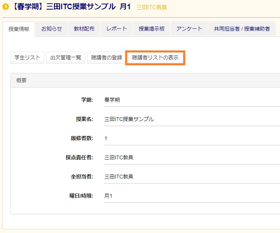This screenshot has height=233, width=280.
Task: Click the 採点責任者 value 三田ITC教員
Action: [118, 157]
